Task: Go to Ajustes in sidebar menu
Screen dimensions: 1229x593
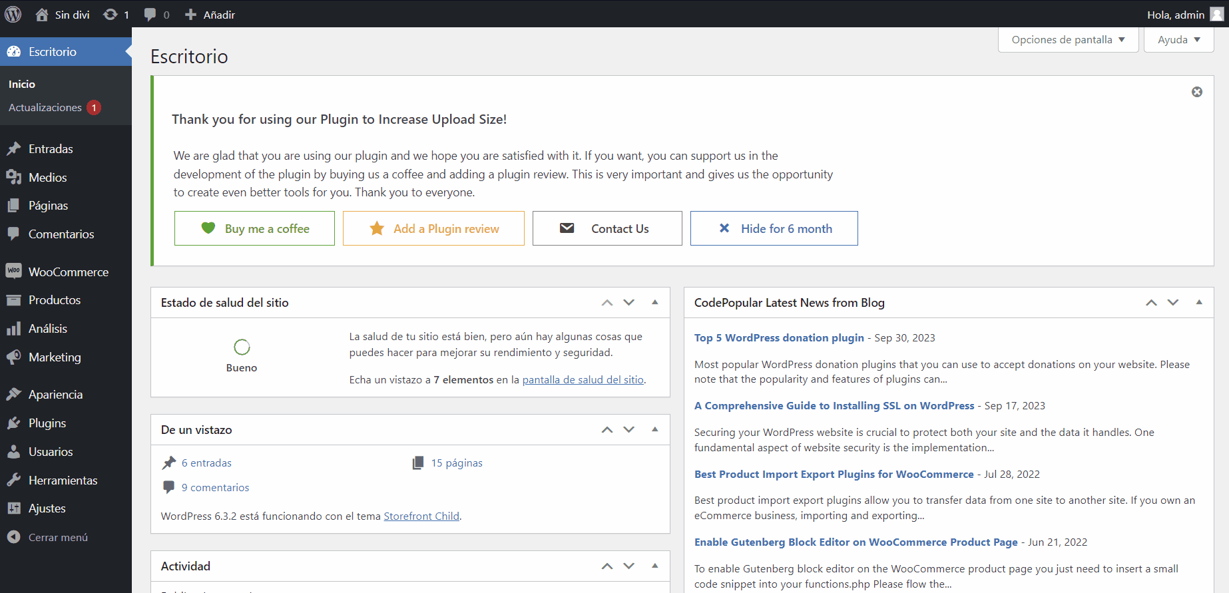Action: [47, 508]
